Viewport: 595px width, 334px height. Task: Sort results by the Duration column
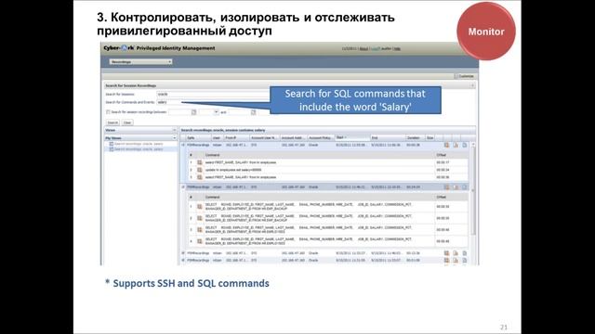pos(415,138)
